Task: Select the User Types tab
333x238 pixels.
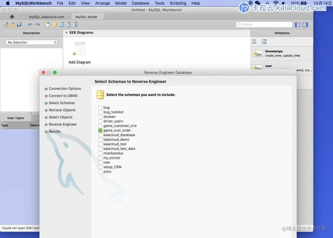Action: point(16,118)
